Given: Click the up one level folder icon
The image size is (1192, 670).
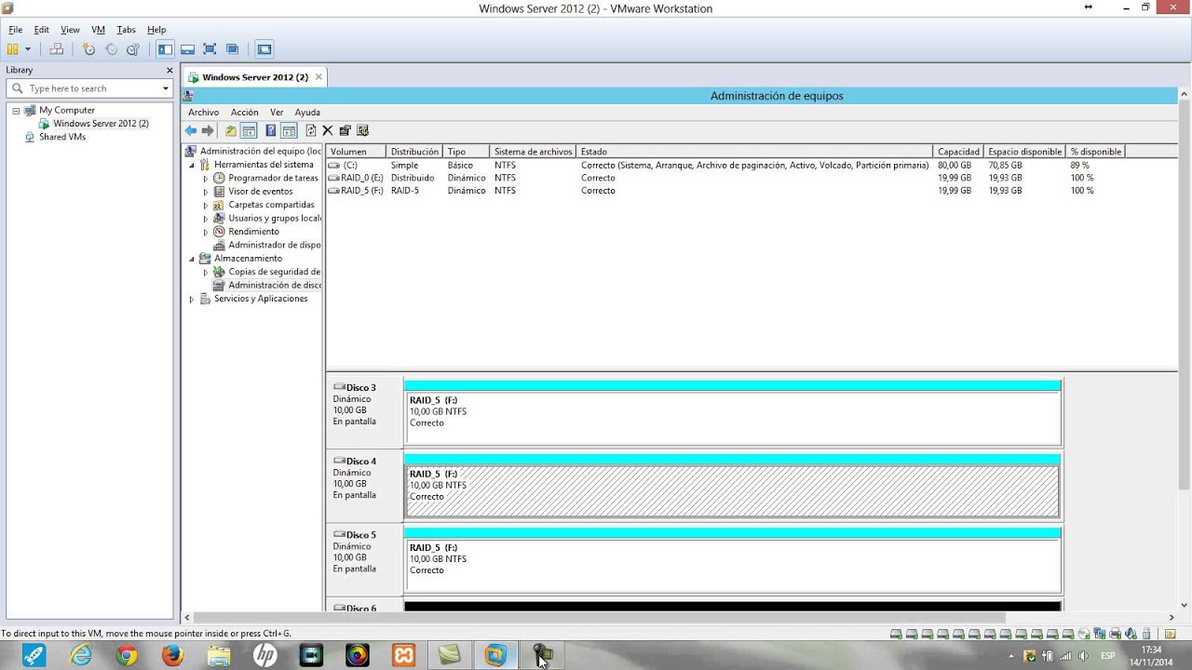Looking at the screenshot, I should [x=231, y=131].
